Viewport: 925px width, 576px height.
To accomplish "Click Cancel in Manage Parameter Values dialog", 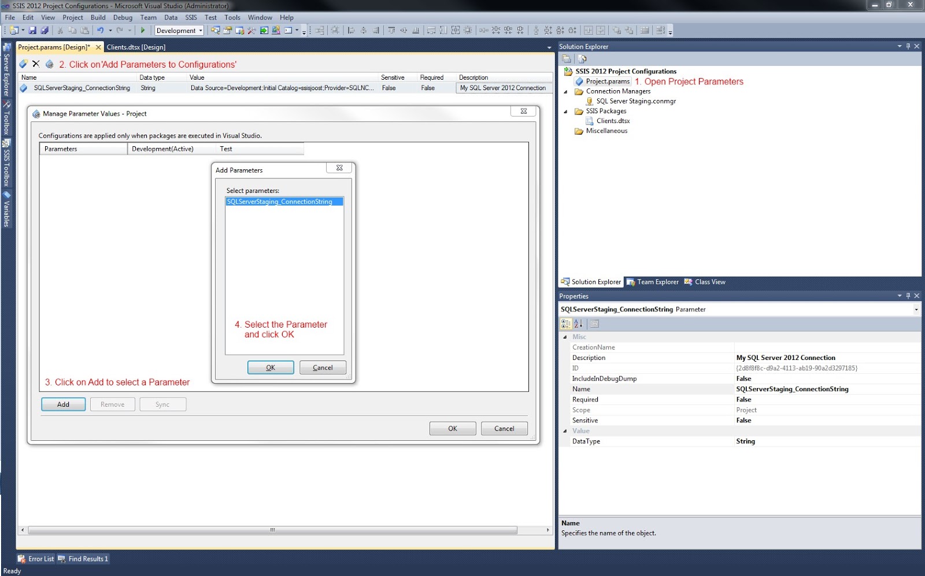I will coord(504,429).
